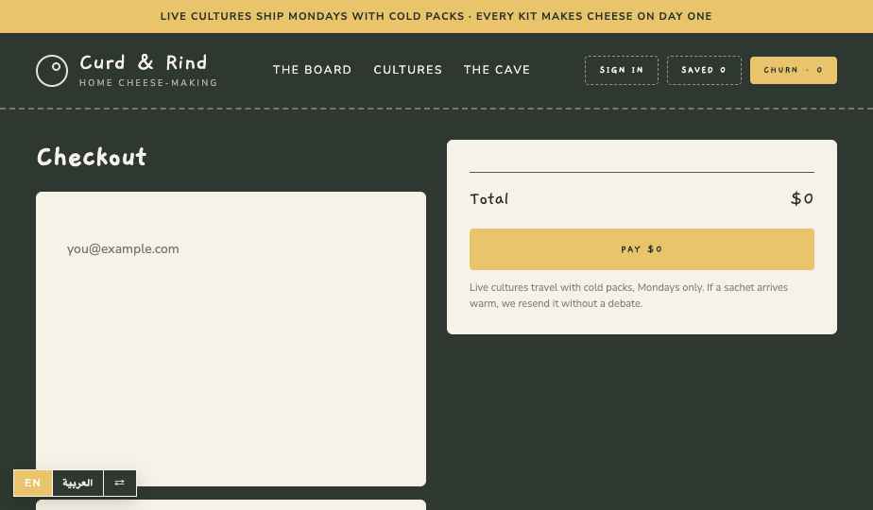Click the Pay $0 button
Viewport: 873px width, 510px height.
642,249
